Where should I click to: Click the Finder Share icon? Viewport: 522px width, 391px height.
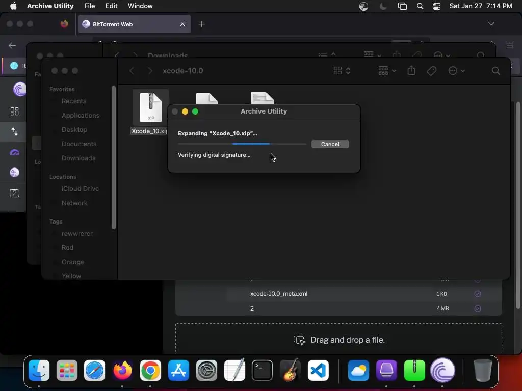[411, 70]
